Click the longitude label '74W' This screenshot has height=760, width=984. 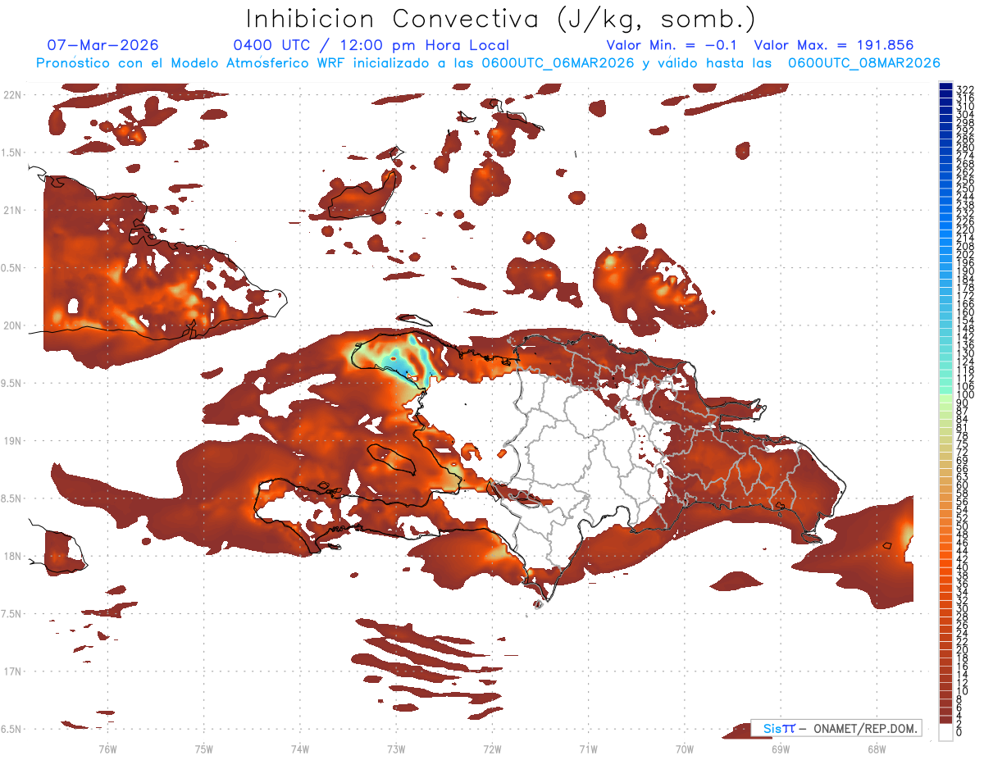[x=300, y=748]
